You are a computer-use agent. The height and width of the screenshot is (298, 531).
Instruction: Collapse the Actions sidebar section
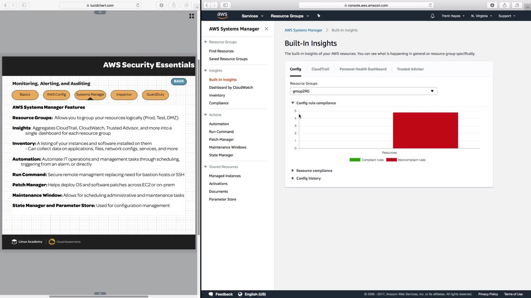coord(205,115)
